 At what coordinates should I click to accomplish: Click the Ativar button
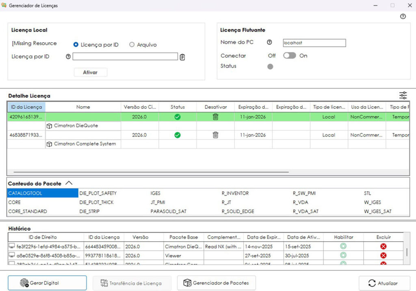coord(90,72)
